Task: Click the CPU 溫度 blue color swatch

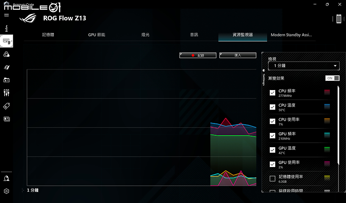Action: [327, 107]
